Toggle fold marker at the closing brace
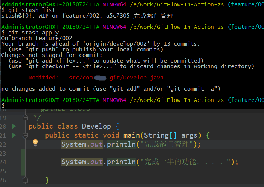Viewport: 264px width, 187px height. 25,180
